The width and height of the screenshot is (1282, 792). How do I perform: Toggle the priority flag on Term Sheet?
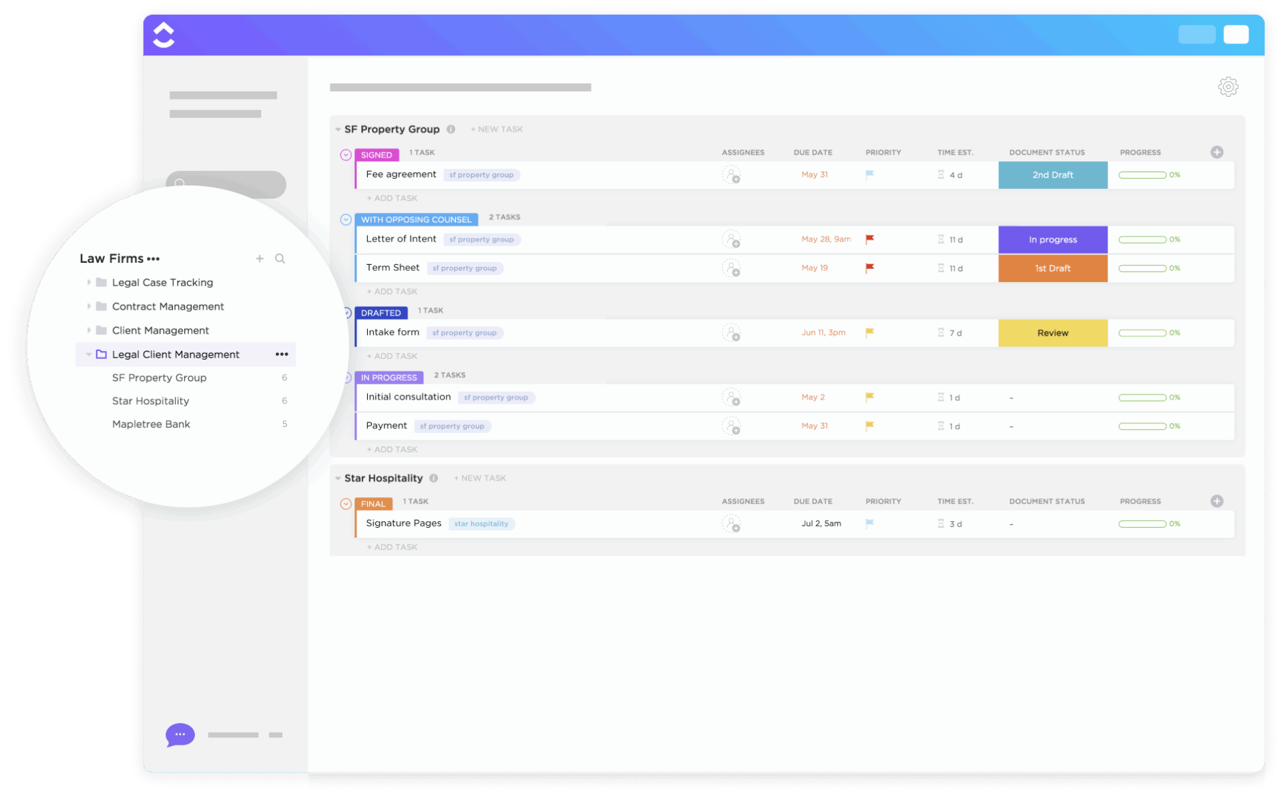pos(869,268)
